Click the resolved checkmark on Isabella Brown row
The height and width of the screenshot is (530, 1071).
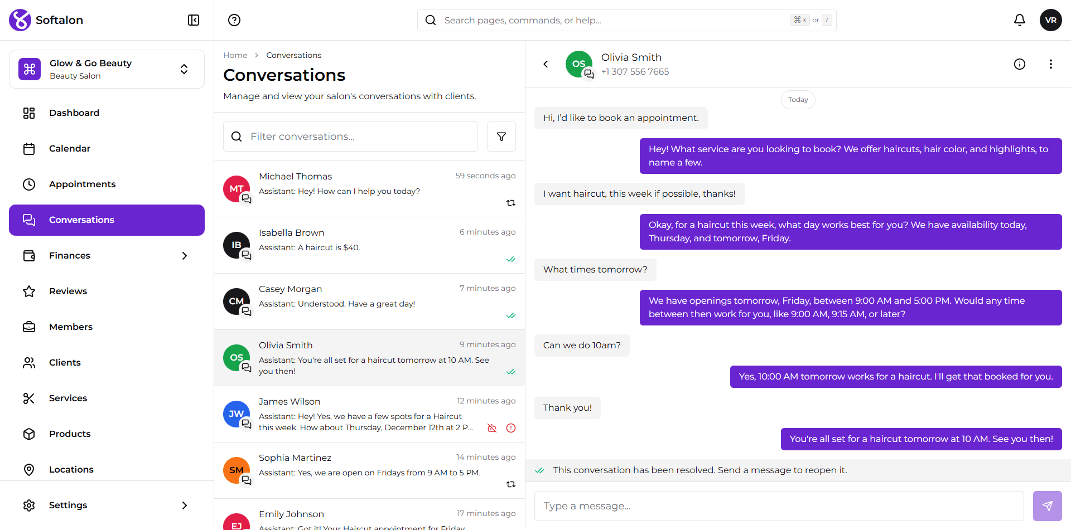[x=511, y=259]
